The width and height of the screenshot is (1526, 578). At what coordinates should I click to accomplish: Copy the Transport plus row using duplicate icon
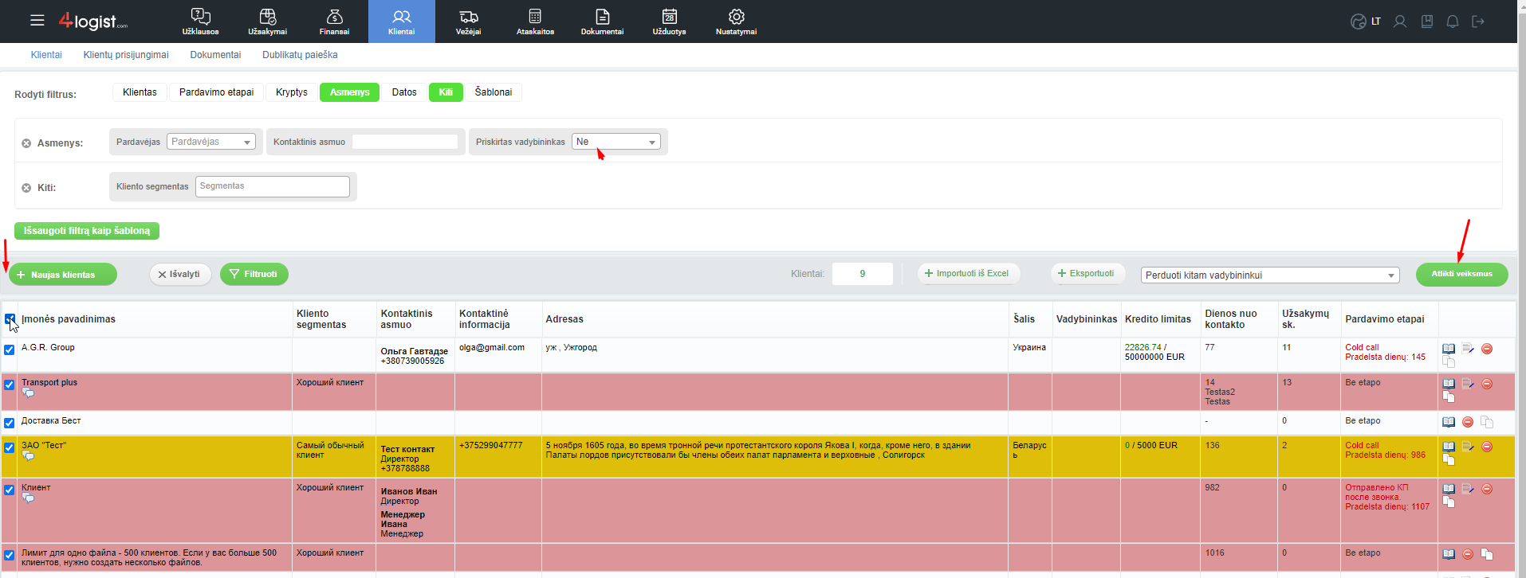click(1449, 396)
